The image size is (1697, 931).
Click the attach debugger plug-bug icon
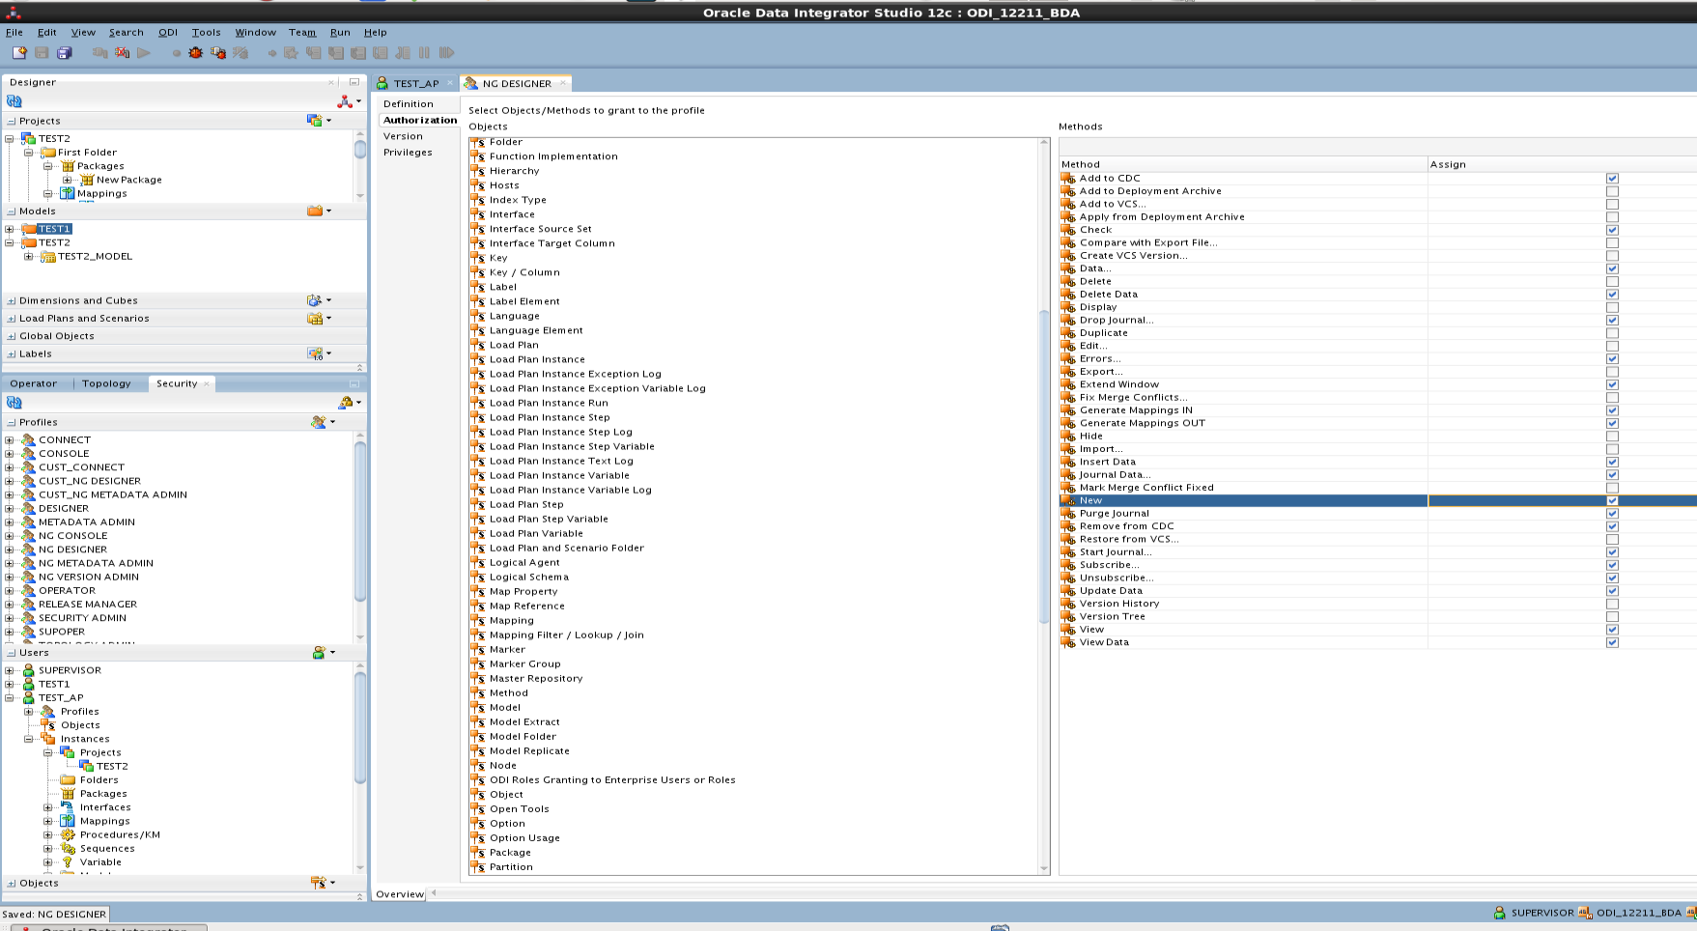[x=218, y=53]
